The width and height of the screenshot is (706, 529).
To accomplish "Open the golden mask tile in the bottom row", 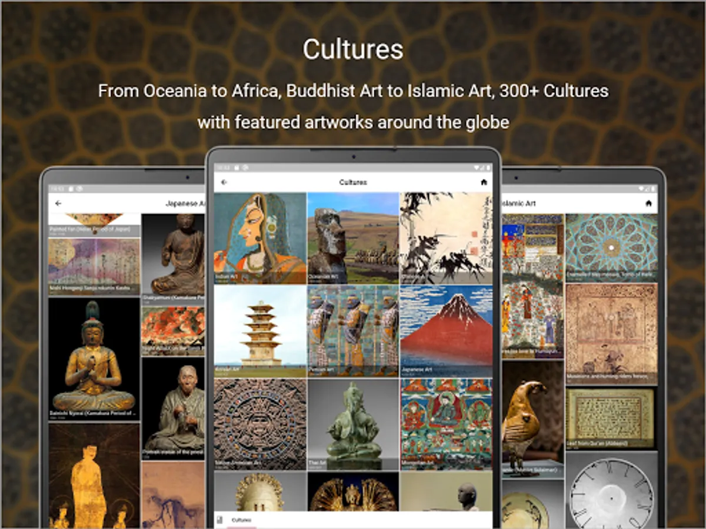I will click(260, 491).
